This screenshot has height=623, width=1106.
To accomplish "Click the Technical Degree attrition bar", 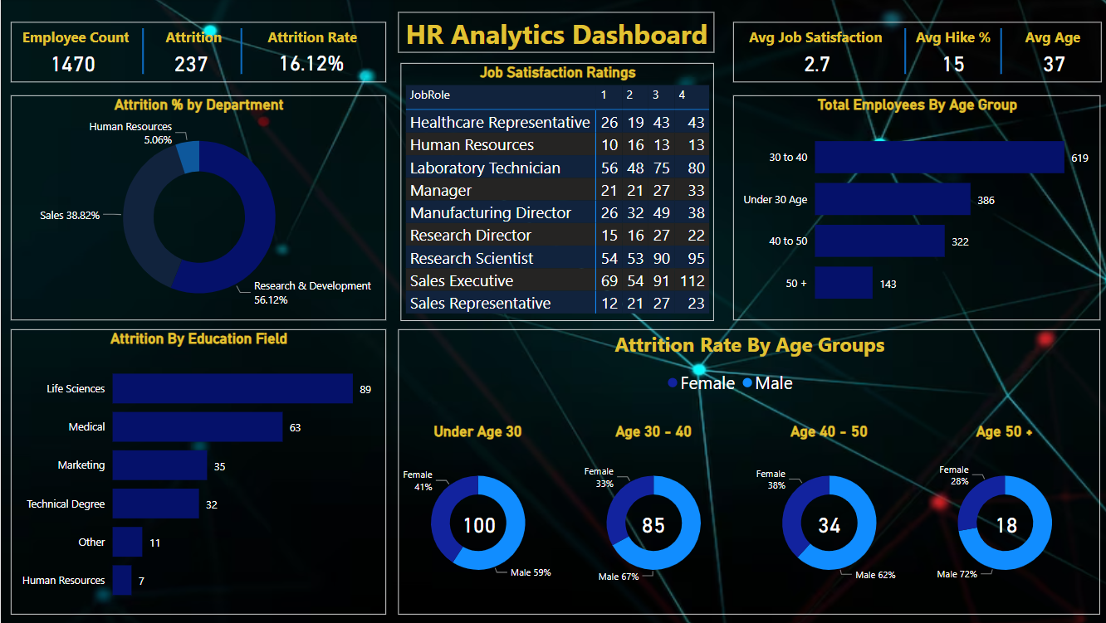I will (x=155, y=504).
